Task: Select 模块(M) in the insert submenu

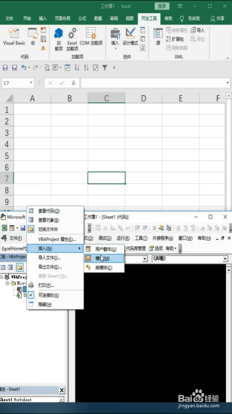Action: [104, 259]
